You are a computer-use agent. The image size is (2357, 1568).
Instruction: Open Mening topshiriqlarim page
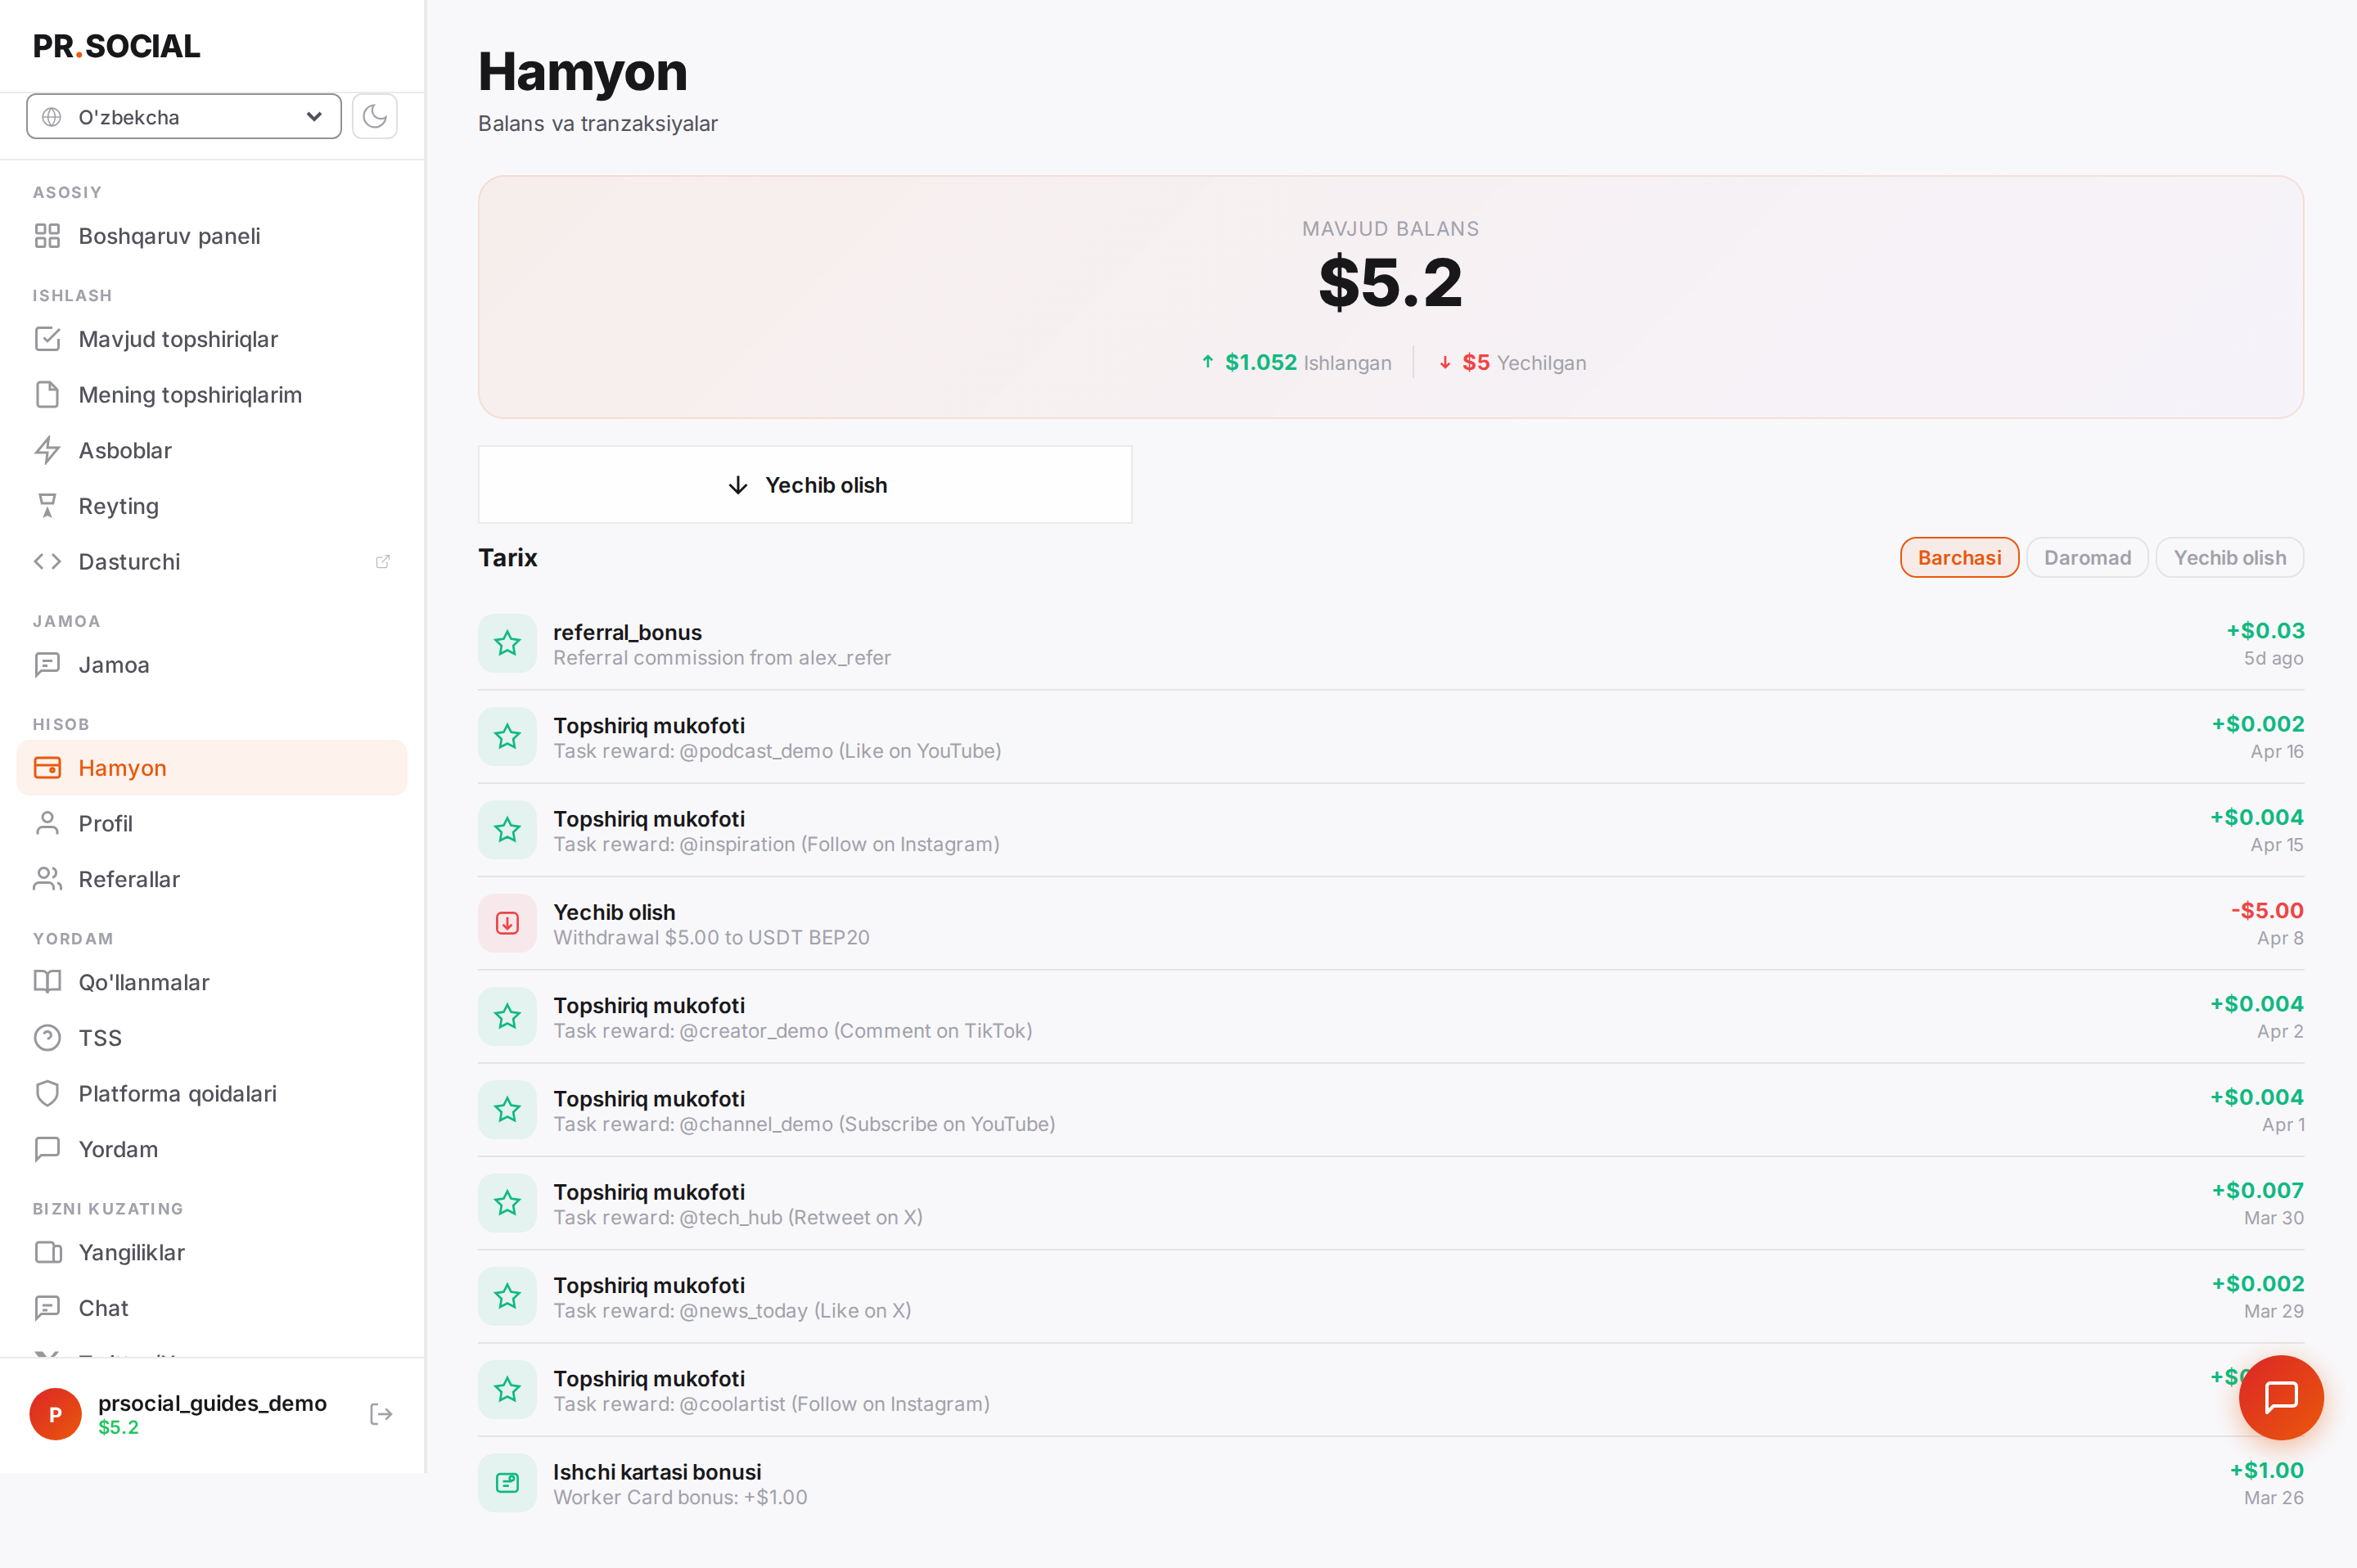[212, 395]
